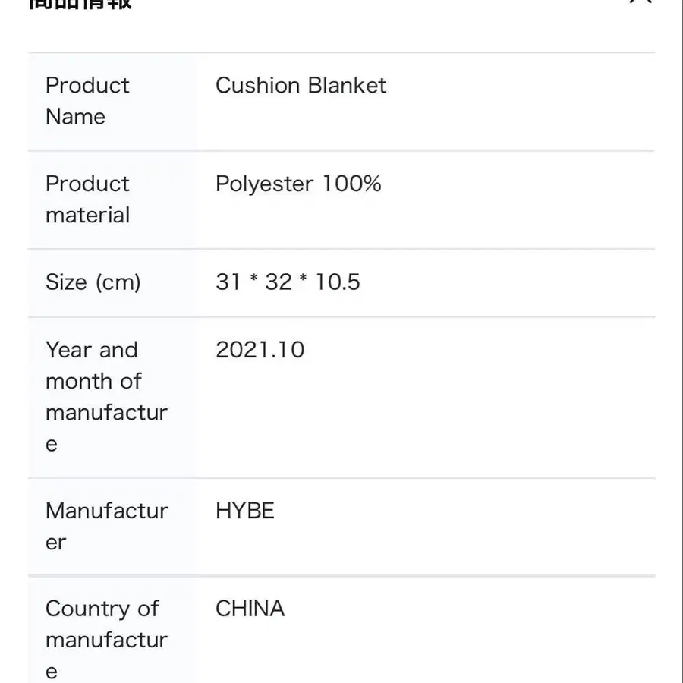Click the 2021.10 manufacture date value
683x683 pixels.
click(260, 350)
